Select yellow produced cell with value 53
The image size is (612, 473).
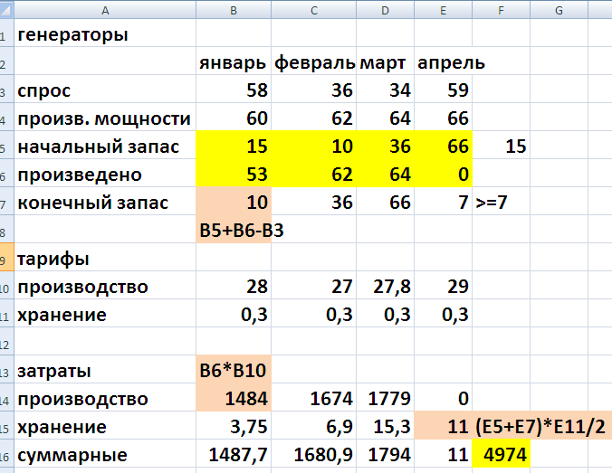point(234,175)
